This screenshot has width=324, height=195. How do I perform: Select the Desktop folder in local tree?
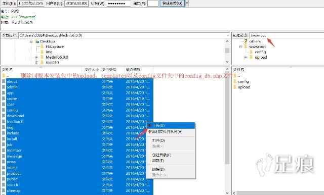pyautogui.click(x=47, y=41)
